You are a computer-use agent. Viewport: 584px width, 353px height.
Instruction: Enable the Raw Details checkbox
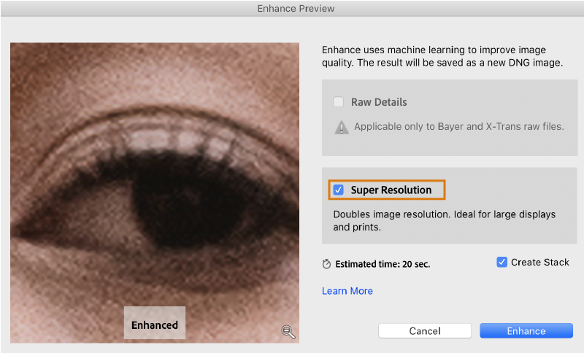click(339, 102)
